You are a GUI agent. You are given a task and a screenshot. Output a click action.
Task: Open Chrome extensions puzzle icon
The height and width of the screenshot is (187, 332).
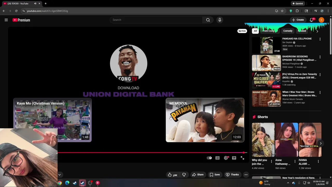[297, 11]
